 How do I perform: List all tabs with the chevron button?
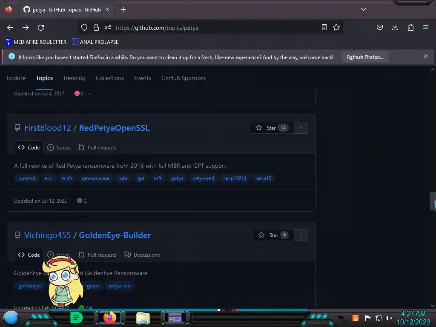364,9
